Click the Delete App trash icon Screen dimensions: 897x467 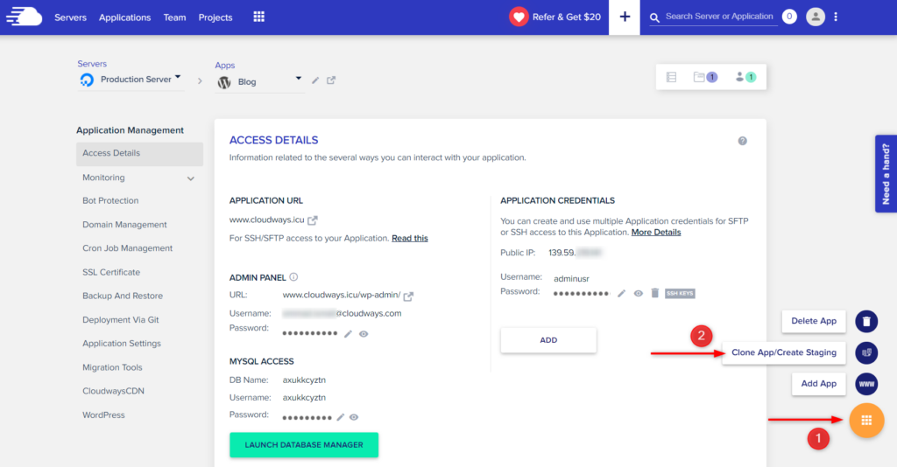tap(865, 321)
